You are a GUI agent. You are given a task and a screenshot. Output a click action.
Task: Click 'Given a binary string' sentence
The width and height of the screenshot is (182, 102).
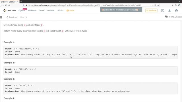pyautogui.click(x=24, y=25)
